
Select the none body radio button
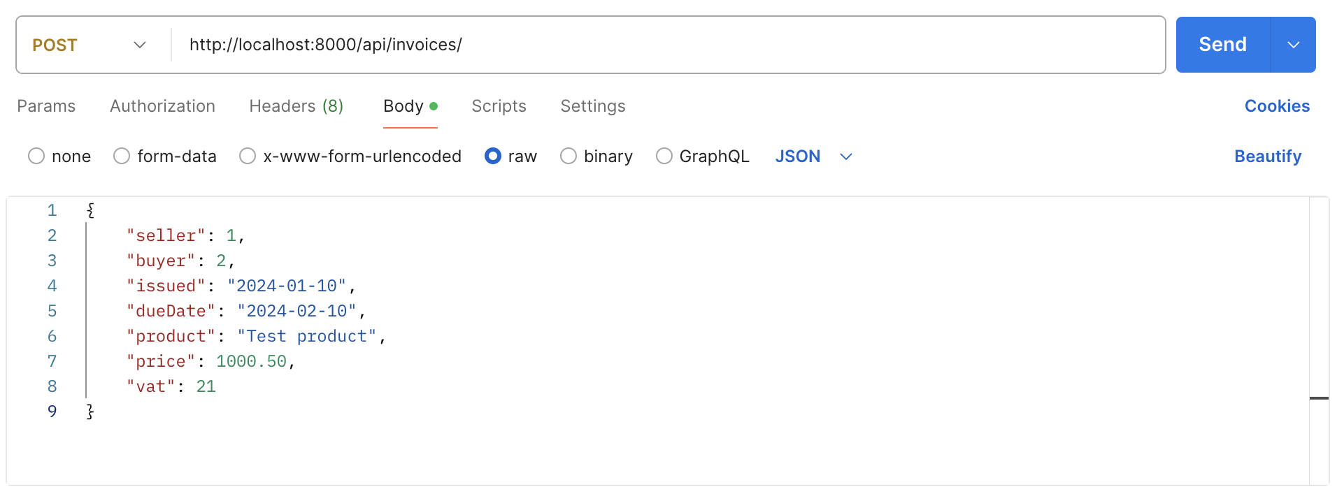click(x=36, y=156)
